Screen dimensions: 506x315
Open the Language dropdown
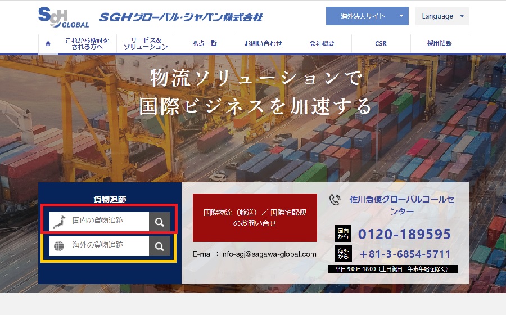pos(442,16)
